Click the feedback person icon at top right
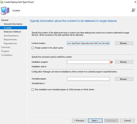The height and width of the screenshot is (124, 137). 133,10
